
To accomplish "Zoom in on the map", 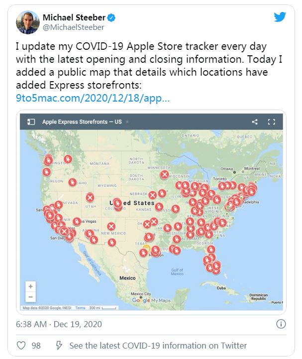I will [x=31, y=286].
